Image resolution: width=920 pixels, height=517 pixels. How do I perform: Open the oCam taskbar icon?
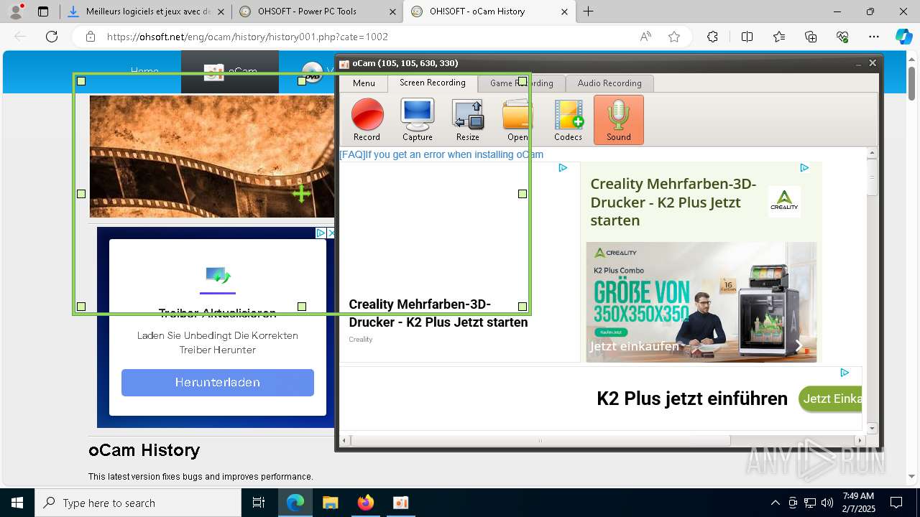(401, 503)
